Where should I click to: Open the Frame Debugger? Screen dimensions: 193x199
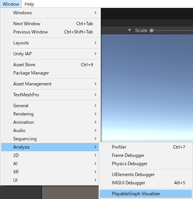pos(146,155)
